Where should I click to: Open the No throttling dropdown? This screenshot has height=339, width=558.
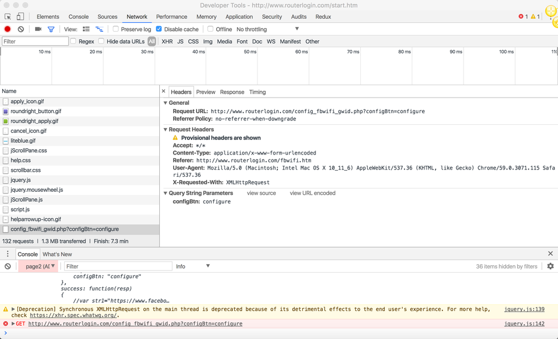(x=268, y=29)
